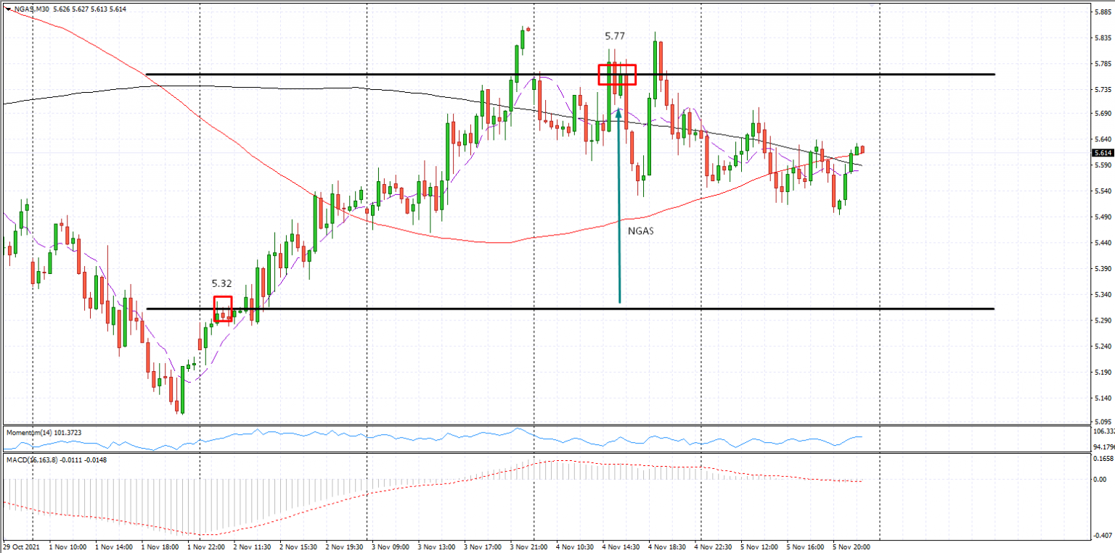Viewport: 1115px width, 553px height.
Task: Click the 5 Nov 16:00 time label
Action: pos(805,547)
